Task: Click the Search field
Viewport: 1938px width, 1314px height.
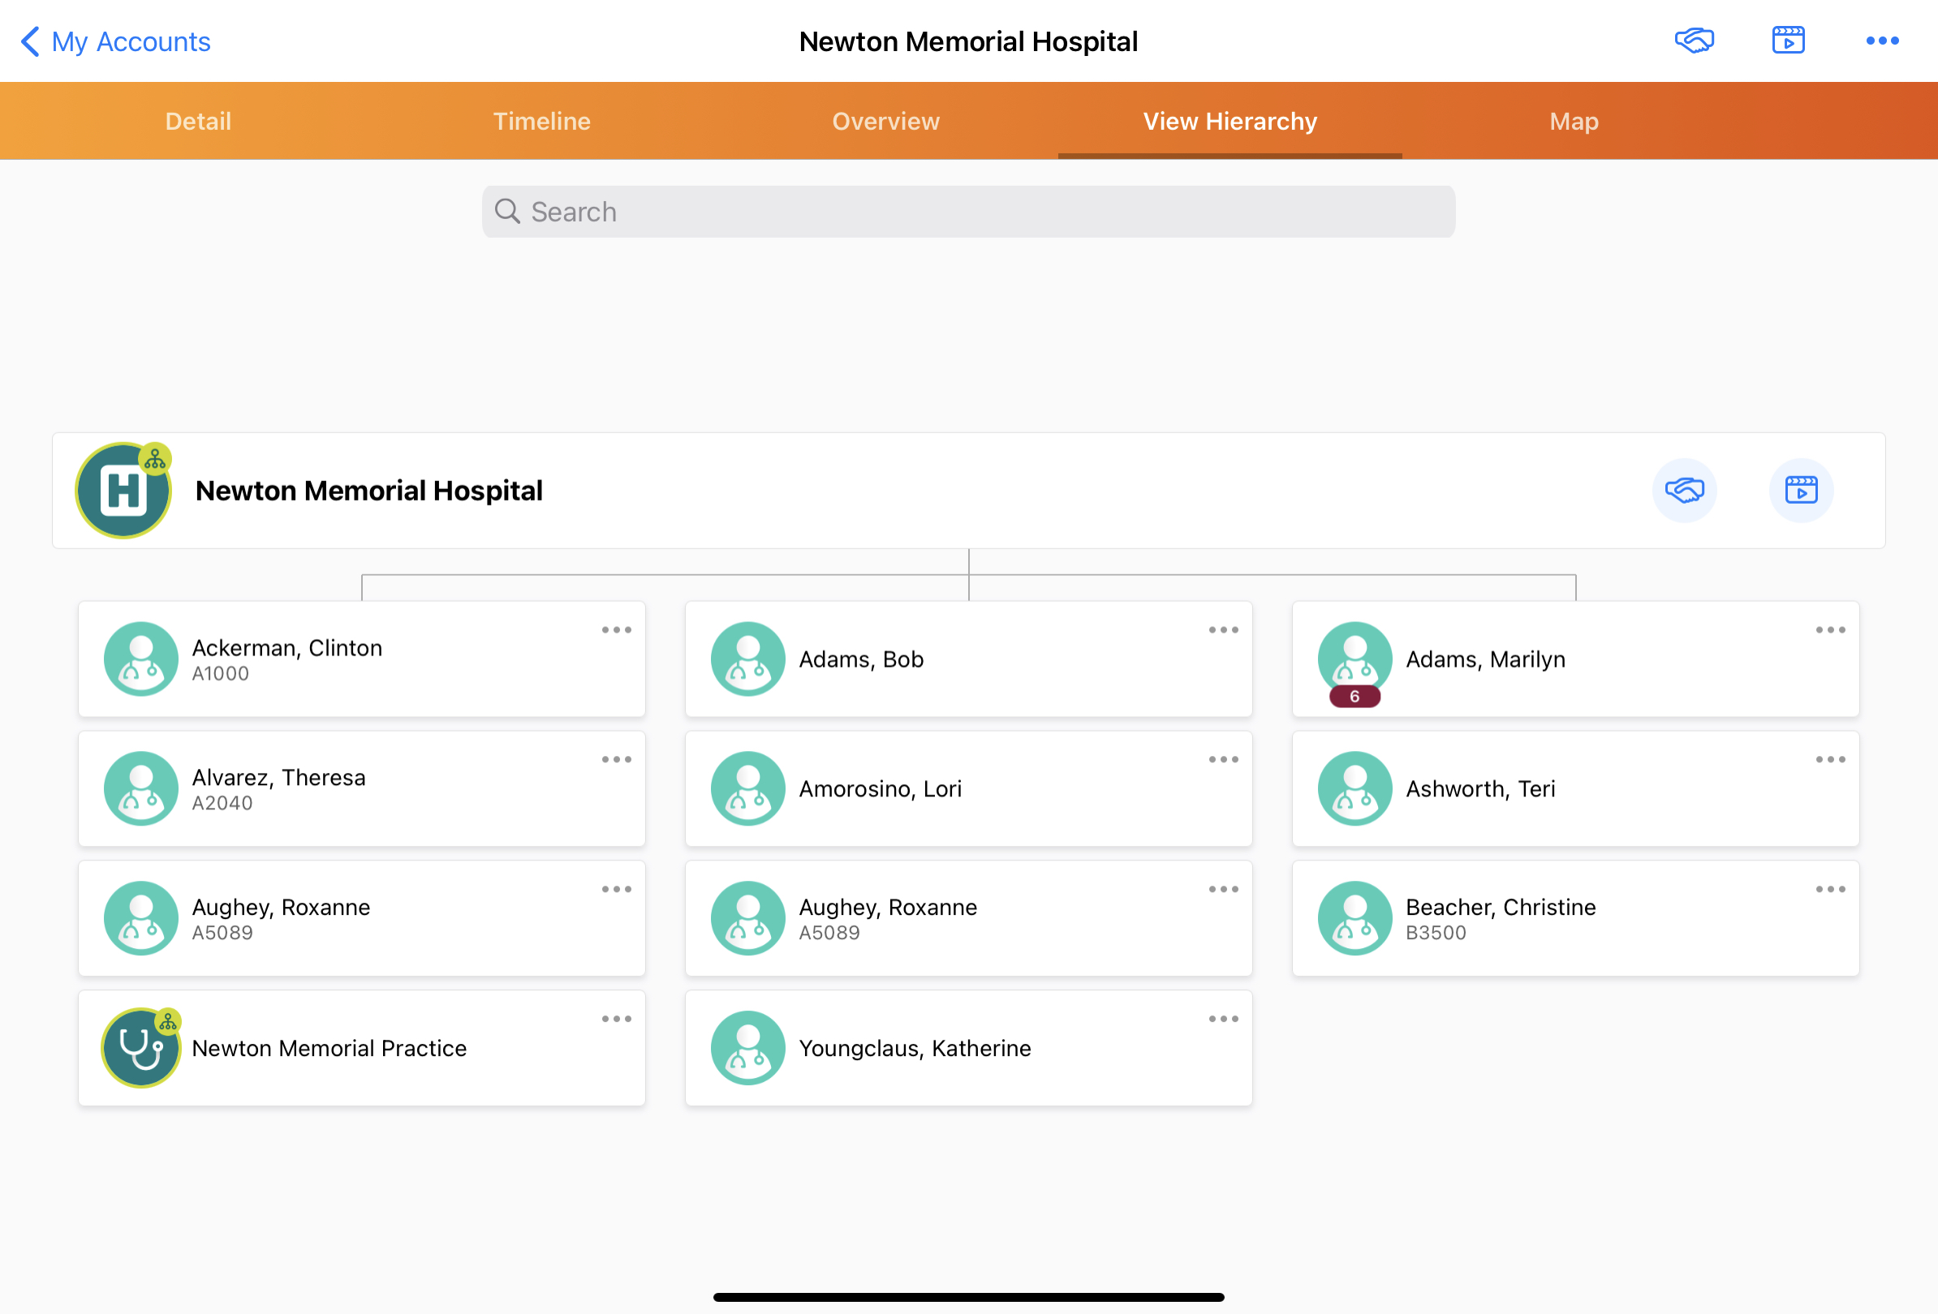Action: (967, 212)
